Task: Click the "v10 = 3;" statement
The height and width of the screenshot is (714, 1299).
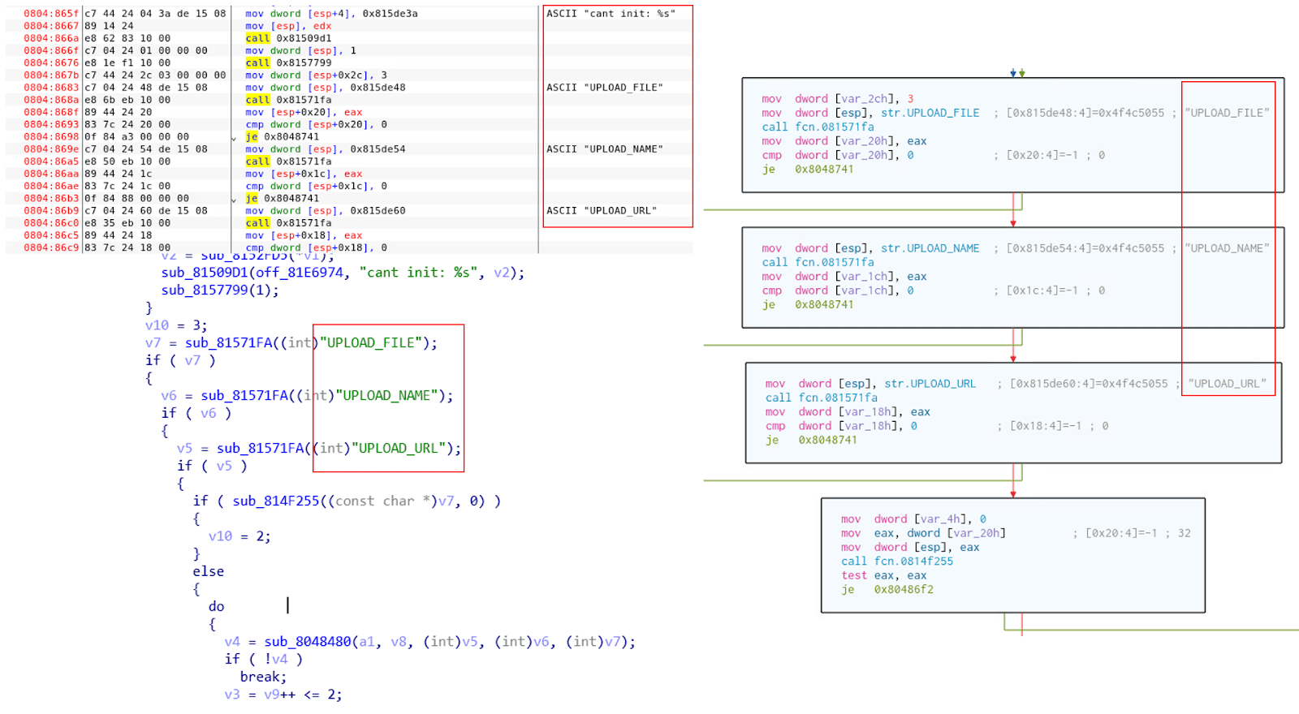Action: [176, 325]
